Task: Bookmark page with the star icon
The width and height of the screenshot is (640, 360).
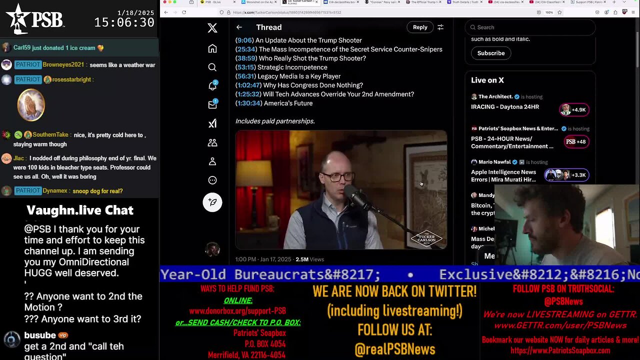Action: click(x=559, y=12)
